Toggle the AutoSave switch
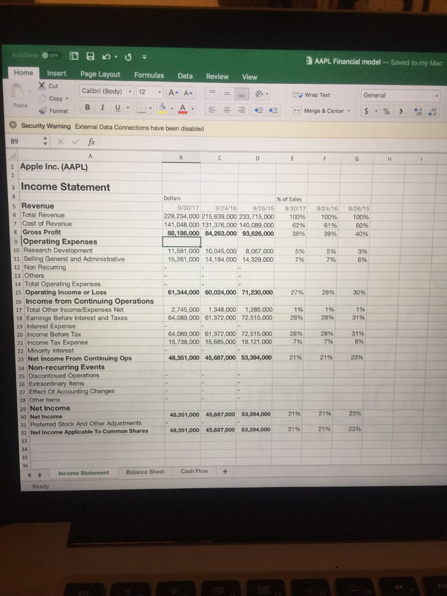 [x=50, y=55]
